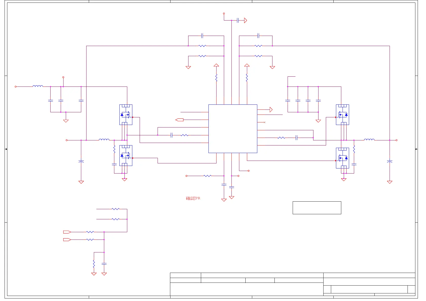Click ground symbol under left capacitor bank
The image size is (426, 301).
pos(66,121)
